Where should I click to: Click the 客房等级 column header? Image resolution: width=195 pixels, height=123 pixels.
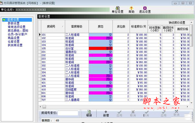coord(77,26)
